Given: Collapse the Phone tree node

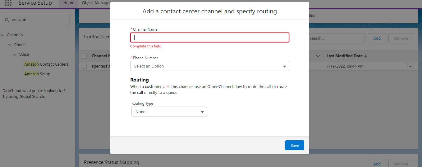Looking at the screenshot, I should coord(10,45).
